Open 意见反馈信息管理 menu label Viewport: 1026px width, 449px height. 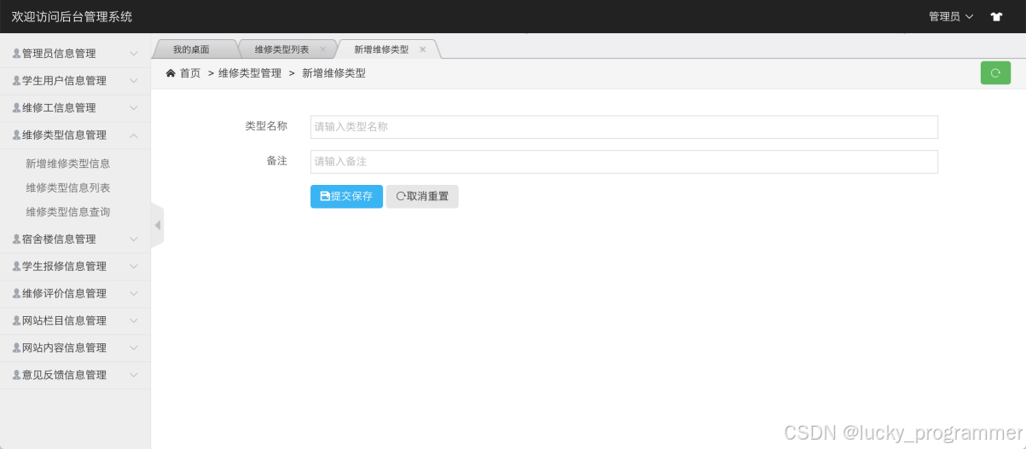pyautogui.click(x=64, y=375)
